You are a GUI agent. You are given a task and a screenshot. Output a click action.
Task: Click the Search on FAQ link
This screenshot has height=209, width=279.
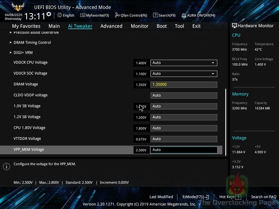(263, 197)
